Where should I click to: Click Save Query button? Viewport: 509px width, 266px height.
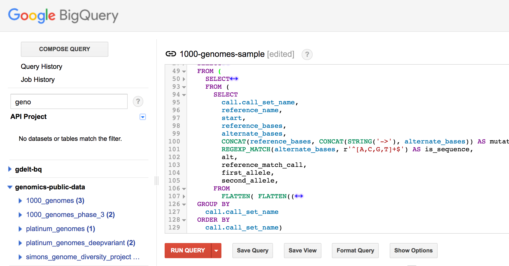click(253, 251)
